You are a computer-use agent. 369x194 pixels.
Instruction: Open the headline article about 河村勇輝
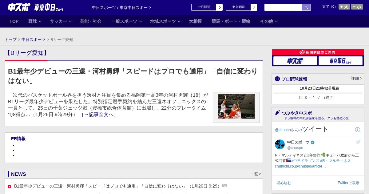[x=133, y=76]
